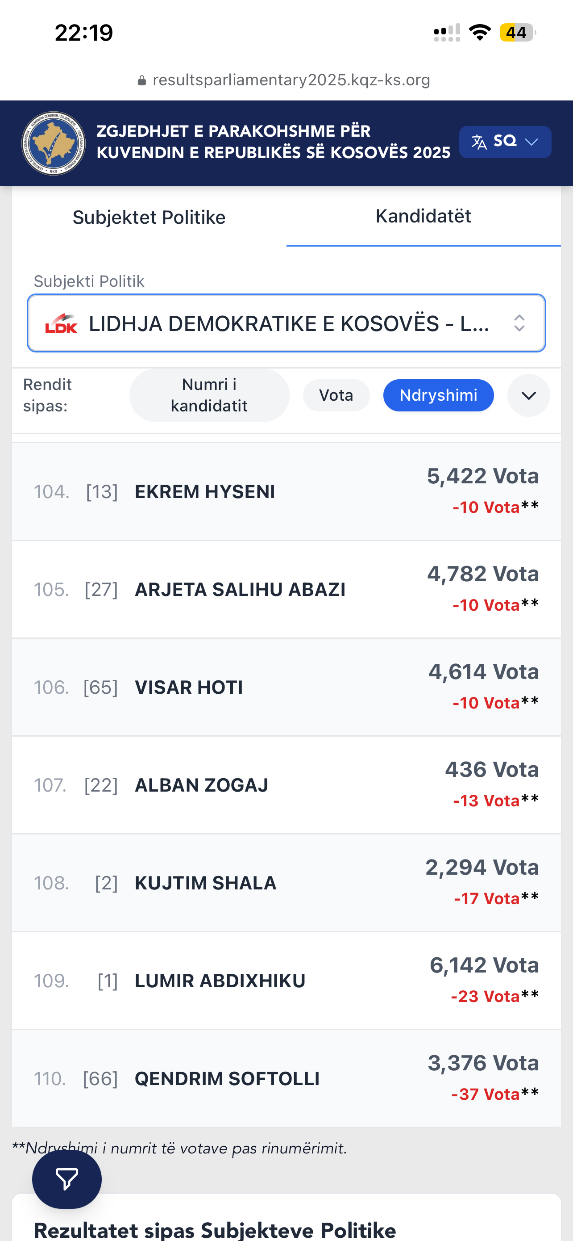The height and width of the screenshot is (1241, 573).
Task: Tap the LDK party logo
Action: (x=61, y=323)
